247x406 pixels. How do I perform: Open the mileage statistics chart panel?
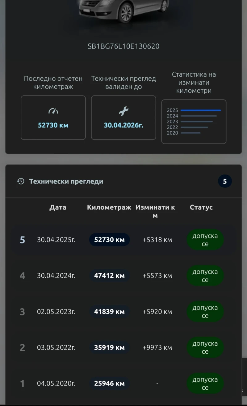[194, 121]
